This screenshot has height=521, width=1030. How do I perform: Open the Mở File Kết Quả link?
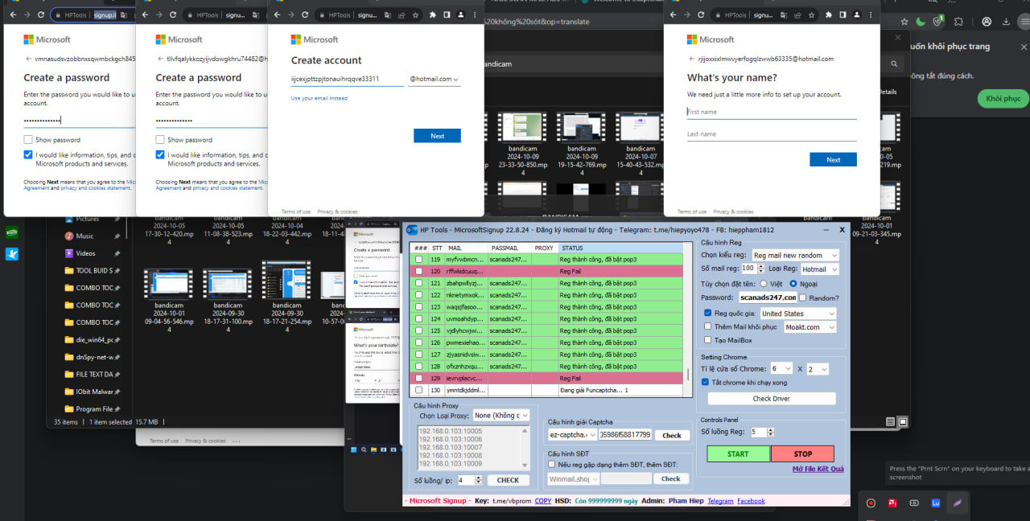818,469
